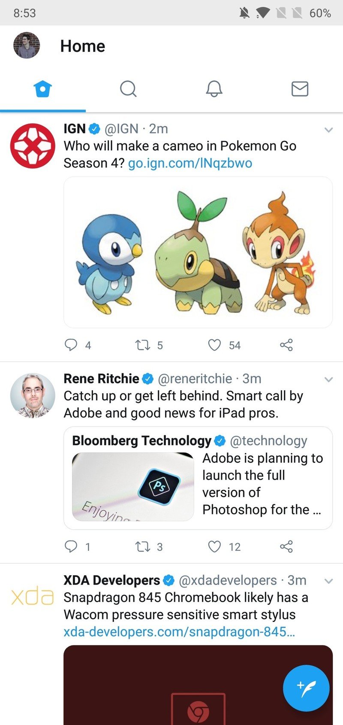The width and height of the screenshot is (343, 725).
Task: Open IGN's profile avatar
Action: click(33, 146)
